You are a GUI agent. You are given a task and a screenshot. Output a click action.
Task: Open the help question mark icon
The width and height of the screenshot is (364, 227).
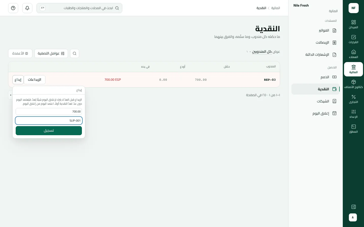(x=13, y=8)
